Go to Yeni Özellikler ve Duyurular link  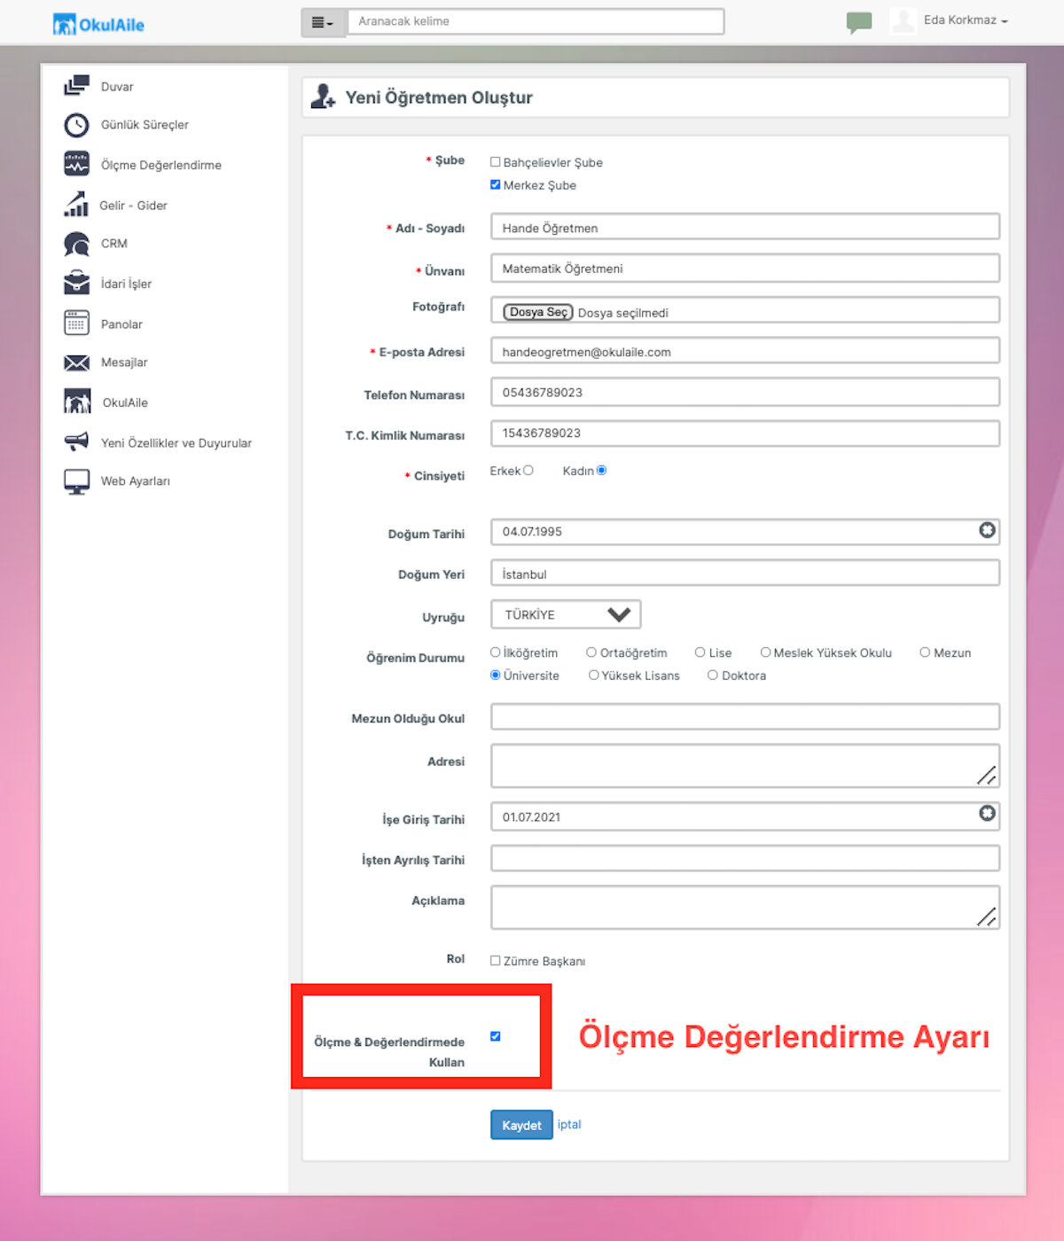coord(176,443)
